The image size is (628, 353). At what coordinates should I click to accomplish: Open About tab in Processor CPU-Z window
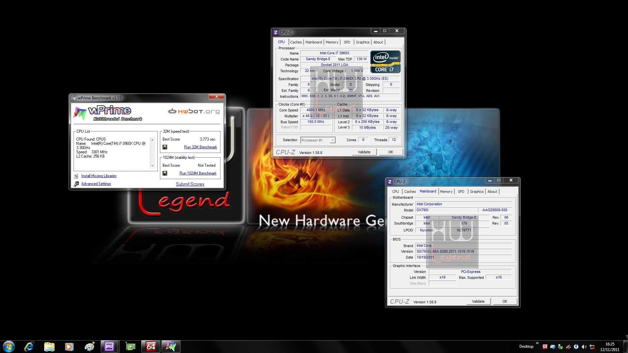(378, 42)
